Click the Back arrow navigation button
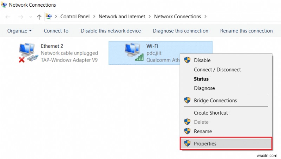 pos(8,17)
